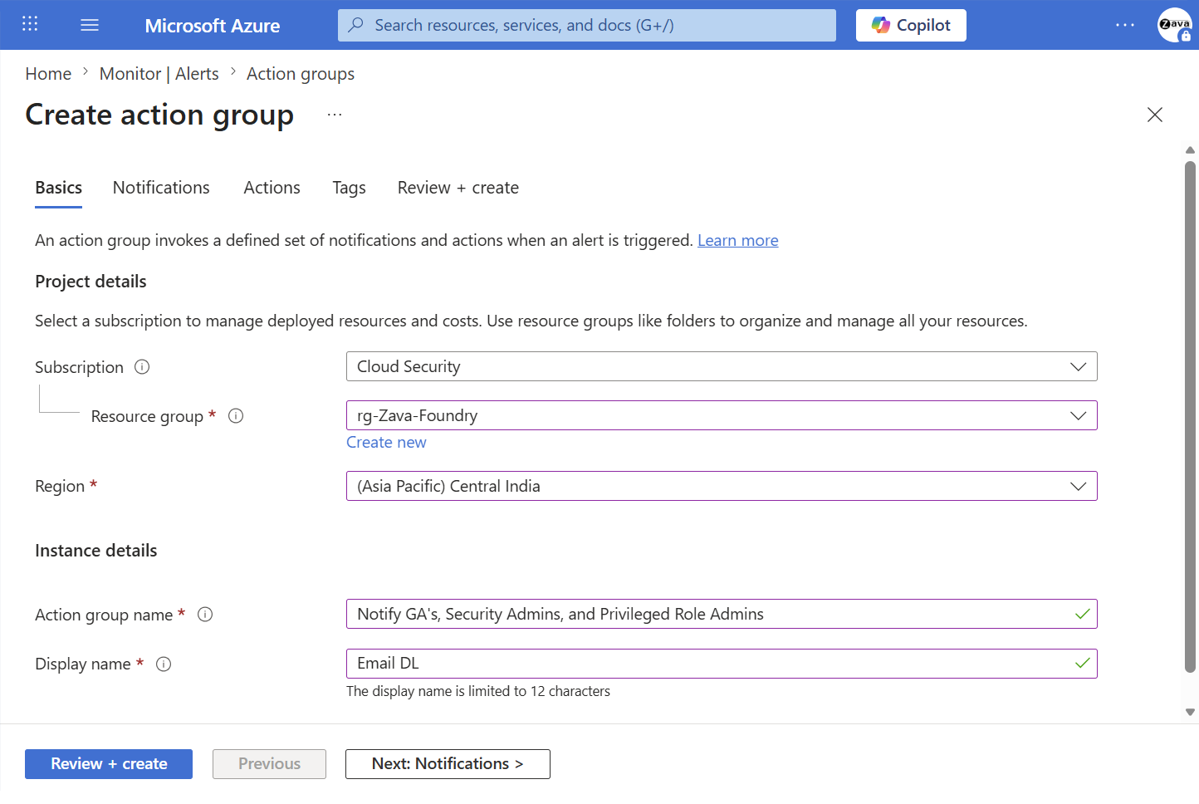1199x804 pixels.
Task: Click the scrollbar up arrow
Action: pyautogui.click(x=1190, y=150)
